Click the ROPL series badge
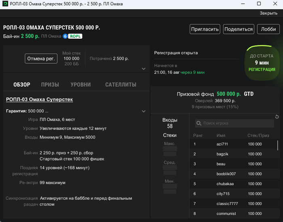Screen dimensions: 283x222 click(x=75, y=36)
